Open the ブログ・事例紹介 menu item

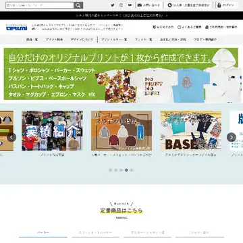205,39
